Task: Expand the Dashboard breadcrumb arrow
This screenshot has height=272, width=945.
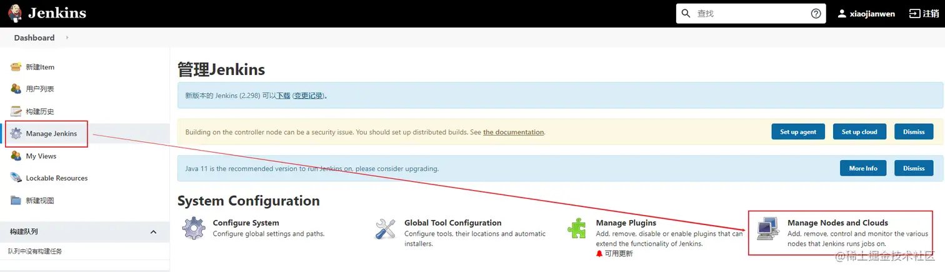Action: (x=67, y=38)
